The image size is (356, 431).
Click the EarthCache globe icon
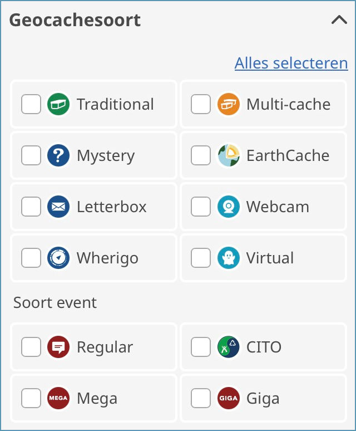click(x=229, y=155)
